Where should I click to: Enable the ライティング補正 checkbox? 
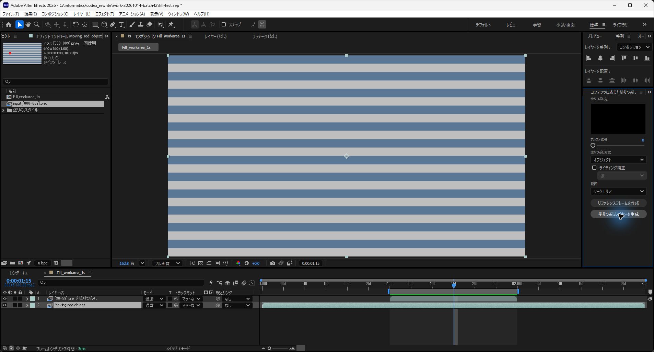tap(594, 168)
